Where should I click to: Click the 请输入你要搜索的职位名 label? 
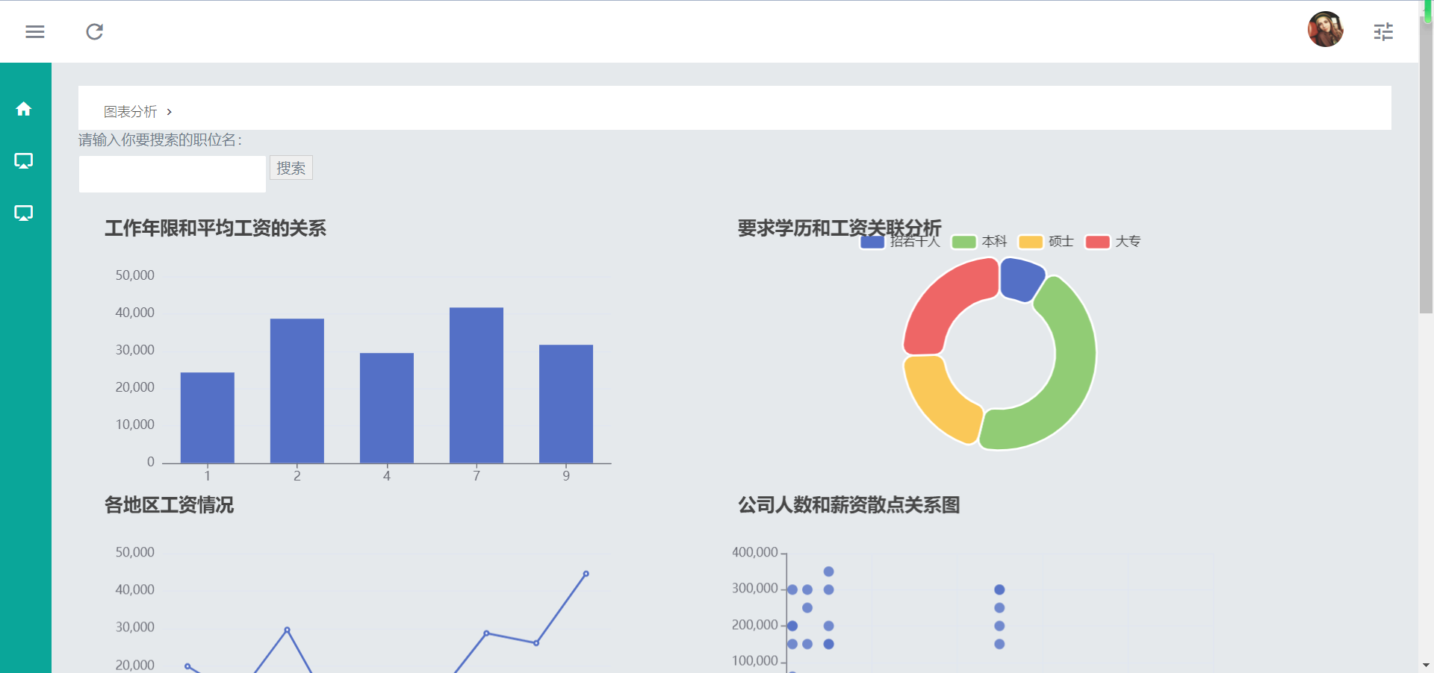click(x=160, y=140)
